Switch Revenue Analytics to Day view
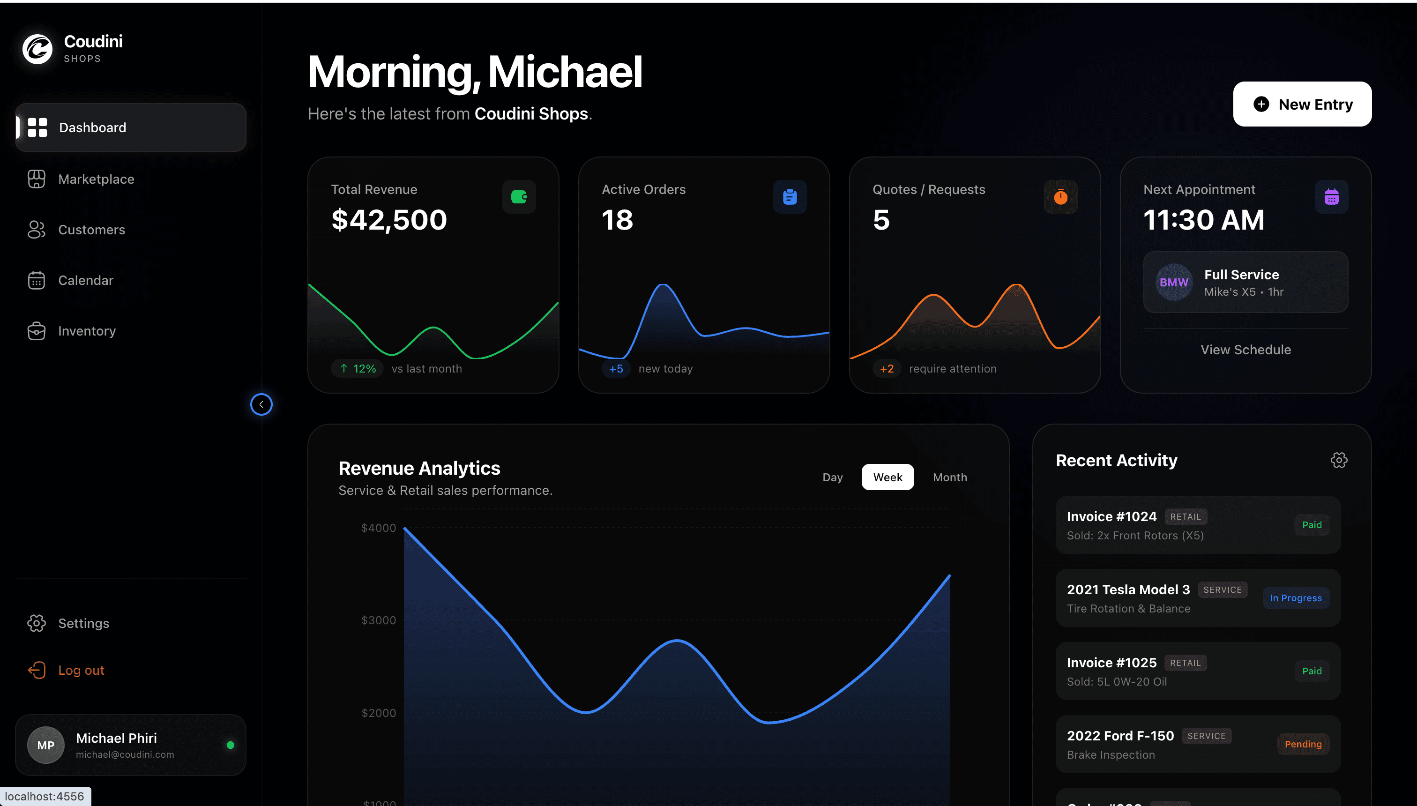Screen dimensions: 1417x806 (x=833, y=477)
